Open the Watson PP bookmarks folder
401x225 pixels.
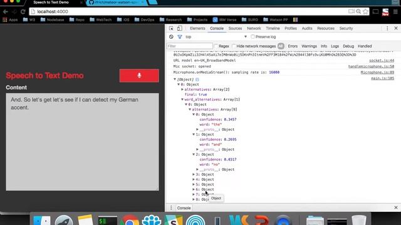click(276, 19)
